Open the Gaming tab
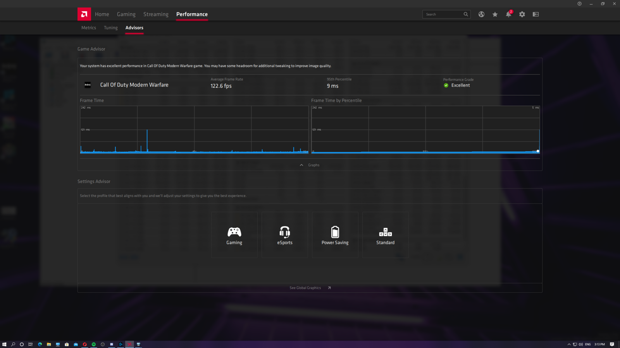 pos(126,14)
